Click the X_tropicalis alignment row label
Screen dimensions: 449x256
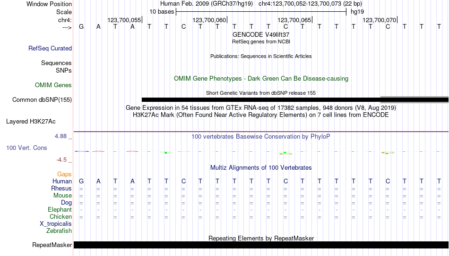coord(56,224)
